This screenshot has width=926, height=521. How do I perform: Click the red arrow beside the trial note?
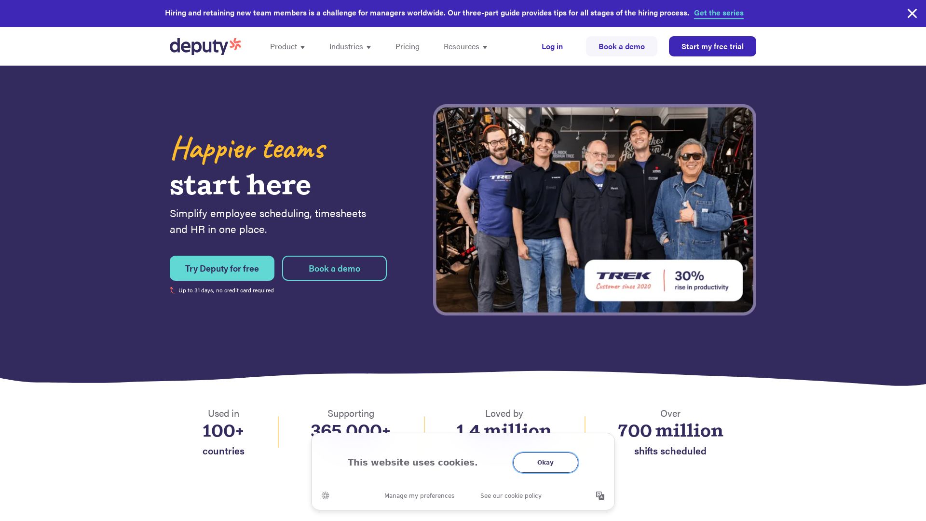click(172, 290)
